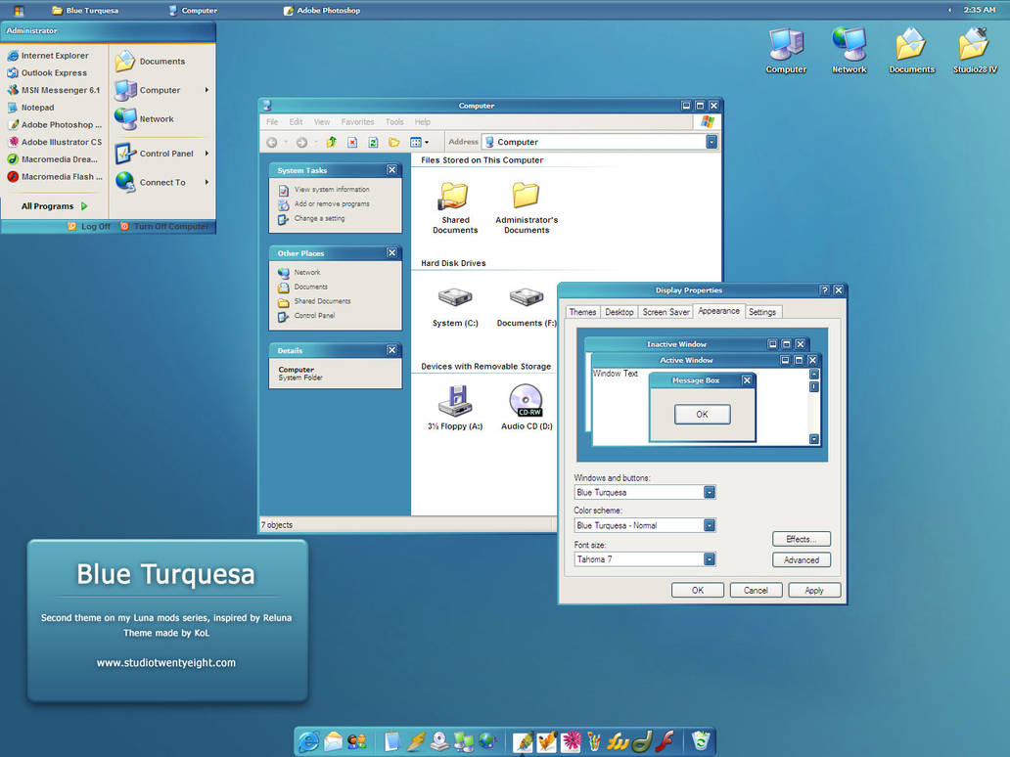Open Windows and buttons dropdown
This screenshot has height=757, width=1010.
[x=710, y=492]
